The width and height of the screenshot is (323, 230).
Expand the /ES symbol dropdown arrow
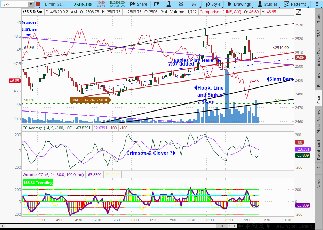coord(31,4)
